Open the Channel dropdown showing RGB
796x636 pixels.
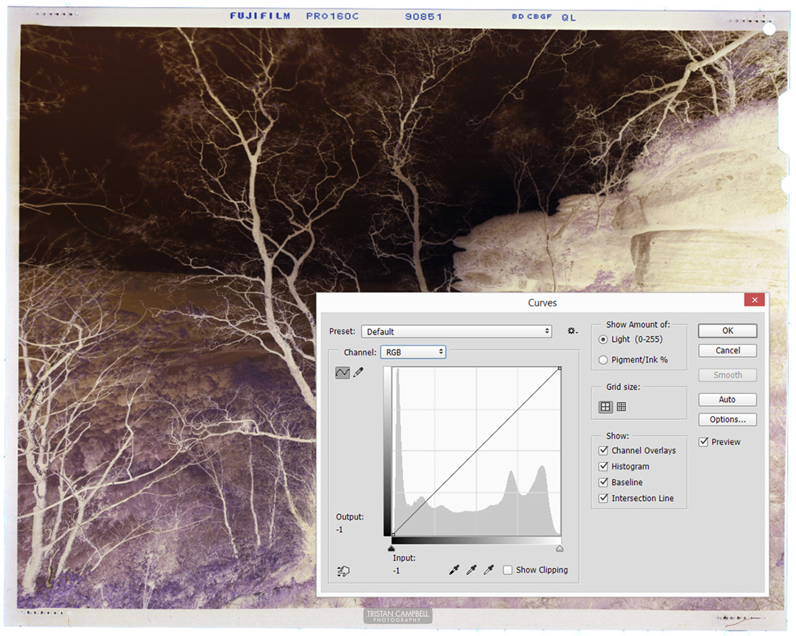(x=413, y=352)
